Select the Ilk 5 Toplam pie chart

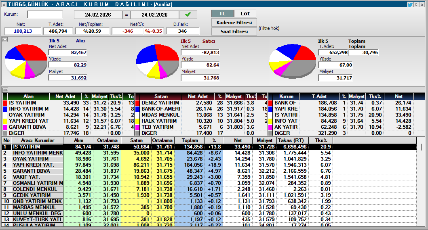click(x=292, y=62)
